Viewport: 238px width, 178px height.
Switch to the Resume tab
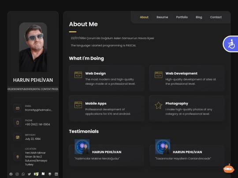tap(162, 17)
